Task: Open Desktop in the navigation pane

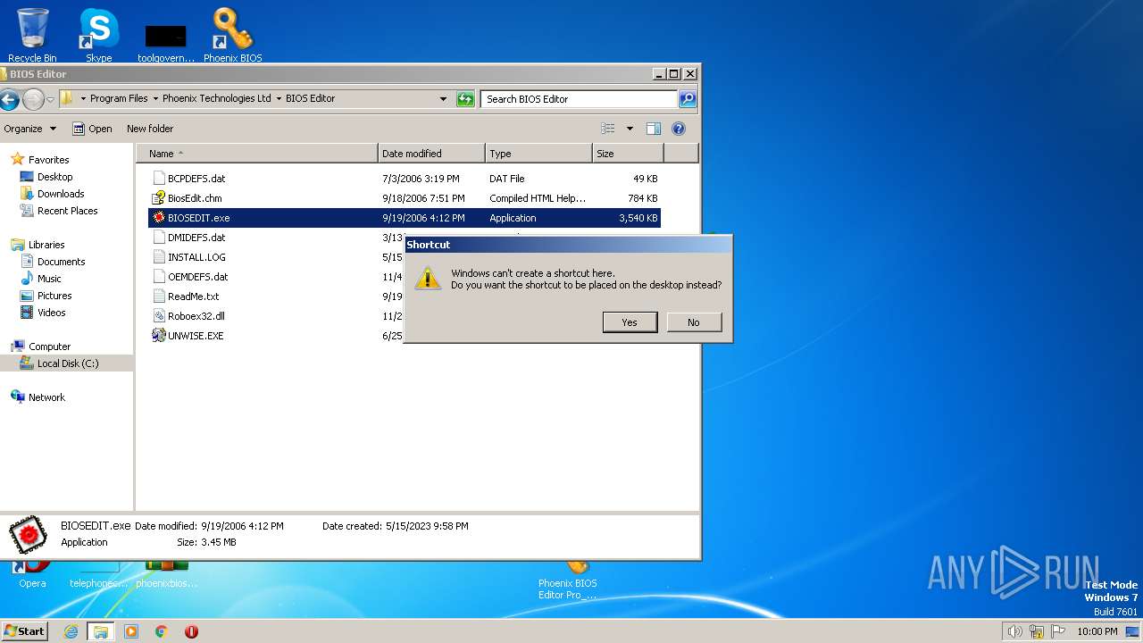Action: (54, 177)
